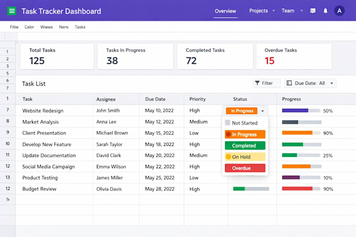The width and height of the screenshot is (356, 237).
Task: Click Market Analysis progress bar
Action: click(302, 122)
